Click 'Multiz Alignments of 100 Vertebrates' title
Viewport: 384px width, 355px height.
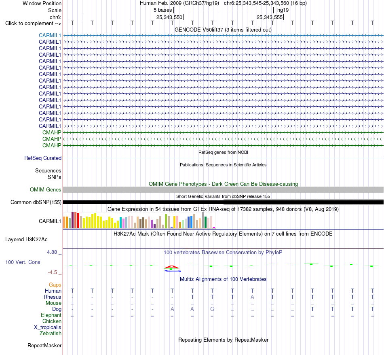tap(223, 279)
